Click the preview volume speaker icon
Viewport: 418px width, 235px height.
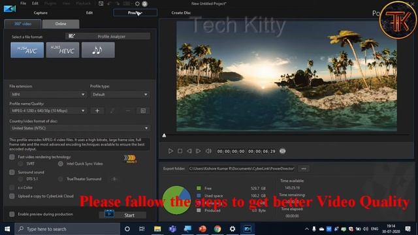[x=208, y=151]
